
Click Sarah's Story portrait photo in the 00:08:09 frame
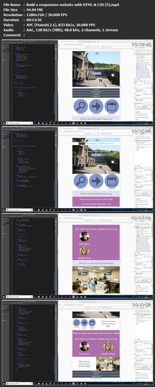coord(84,251)
